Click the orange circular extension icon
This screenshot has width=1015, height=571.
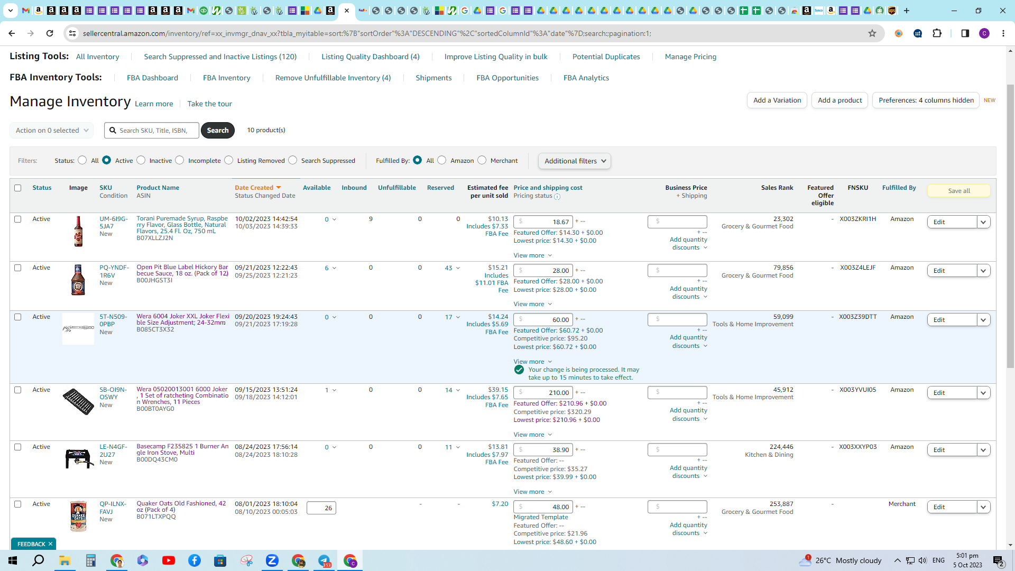pyautogui.click(x=899, y=33)
